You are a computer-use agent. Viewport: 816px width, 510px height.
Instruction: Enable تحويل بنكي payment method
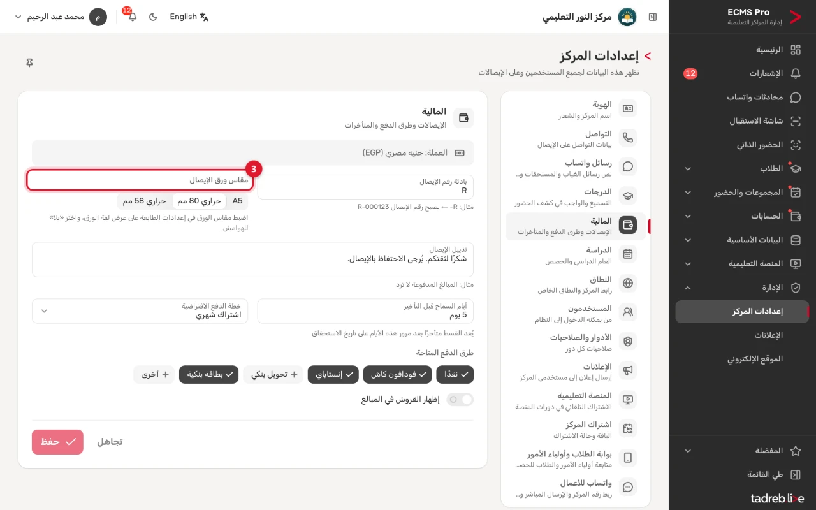click(x=273, y=375)
